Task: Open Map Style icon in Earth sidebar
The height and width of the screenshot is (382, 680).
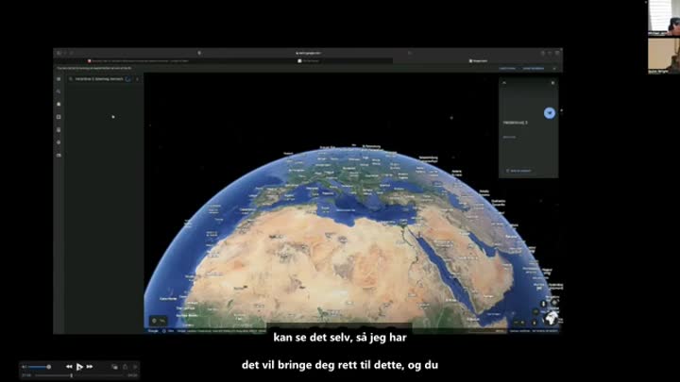Action: 59,142
